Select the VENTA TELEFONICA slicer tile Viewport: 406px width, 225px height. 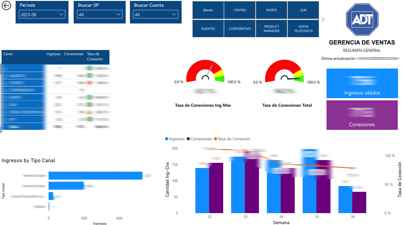pos(303,29)
